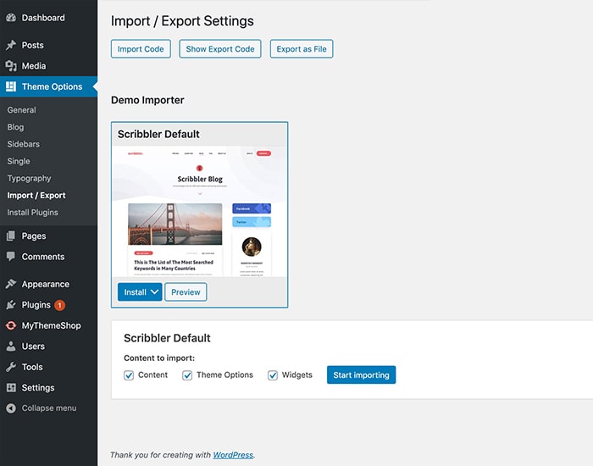
Task: Open the Install Plugins submenu item
Action: pyautogui.click(x=32, y=212)
